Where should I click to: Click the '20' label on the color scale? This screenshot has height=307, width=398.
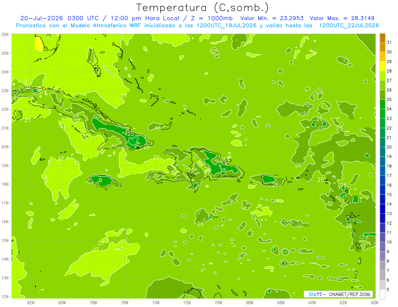click(x=389, y=147)
